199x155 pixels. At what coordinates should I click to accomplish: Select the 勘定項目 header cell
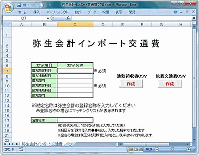(x=44, y=66)
